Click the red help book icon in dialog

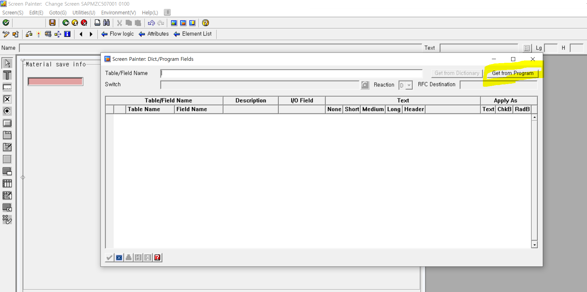158,257
